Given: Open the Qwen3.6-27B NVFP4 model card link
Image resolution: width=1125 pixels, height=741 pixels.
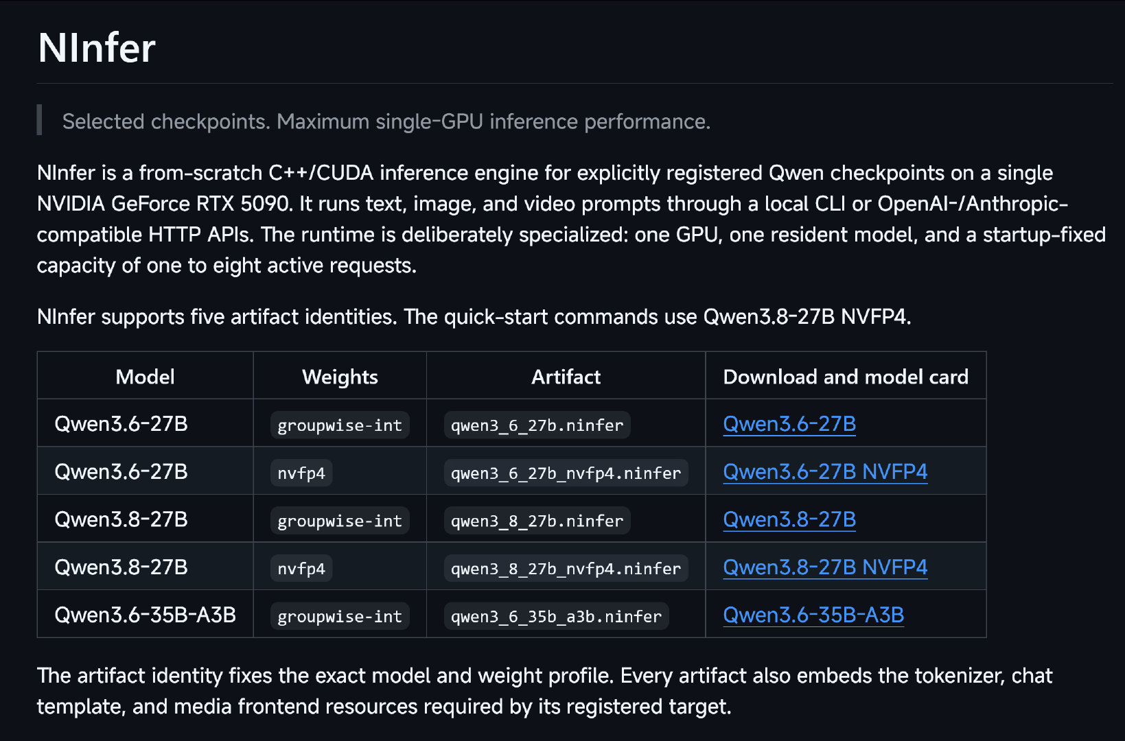Looking at the screenshot, I should [825, 472].
